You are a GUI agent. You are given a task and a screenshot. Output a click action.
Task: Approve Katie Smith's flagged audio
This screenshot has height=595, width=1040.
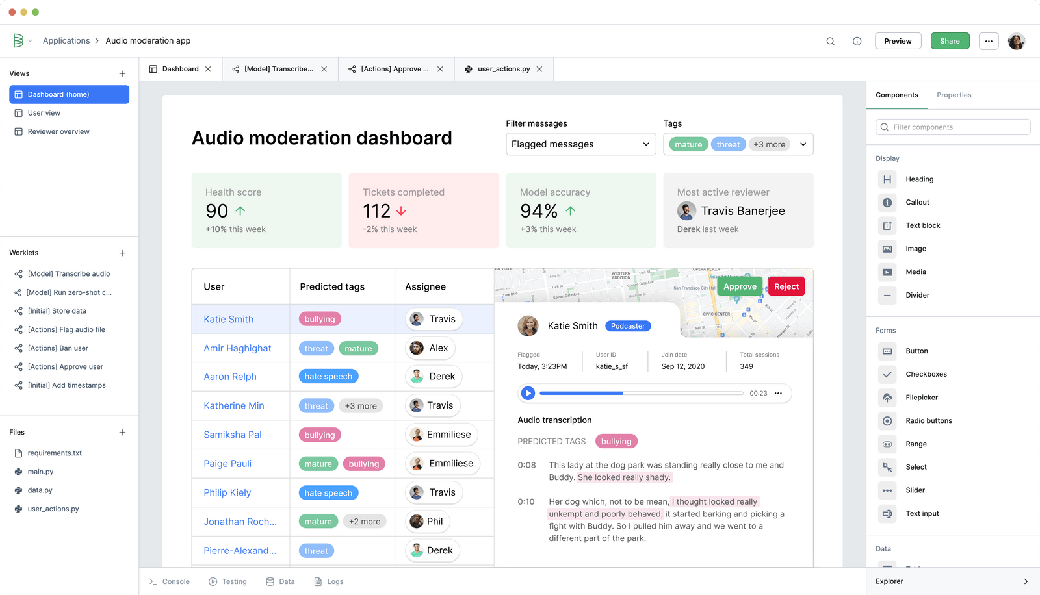pos(739,286)
